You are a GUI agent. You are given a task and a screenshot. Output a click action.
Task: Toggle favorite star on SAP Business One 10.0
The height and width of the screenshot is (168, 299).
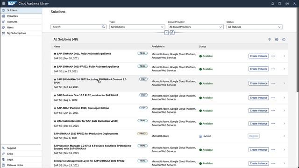pyautogui.click(x=55, y=95)
